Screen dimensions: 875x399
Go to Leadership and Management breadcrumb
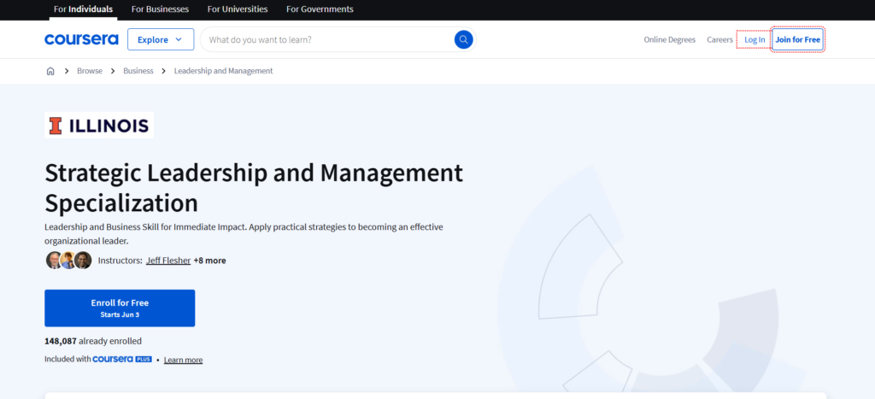point(224,71)
